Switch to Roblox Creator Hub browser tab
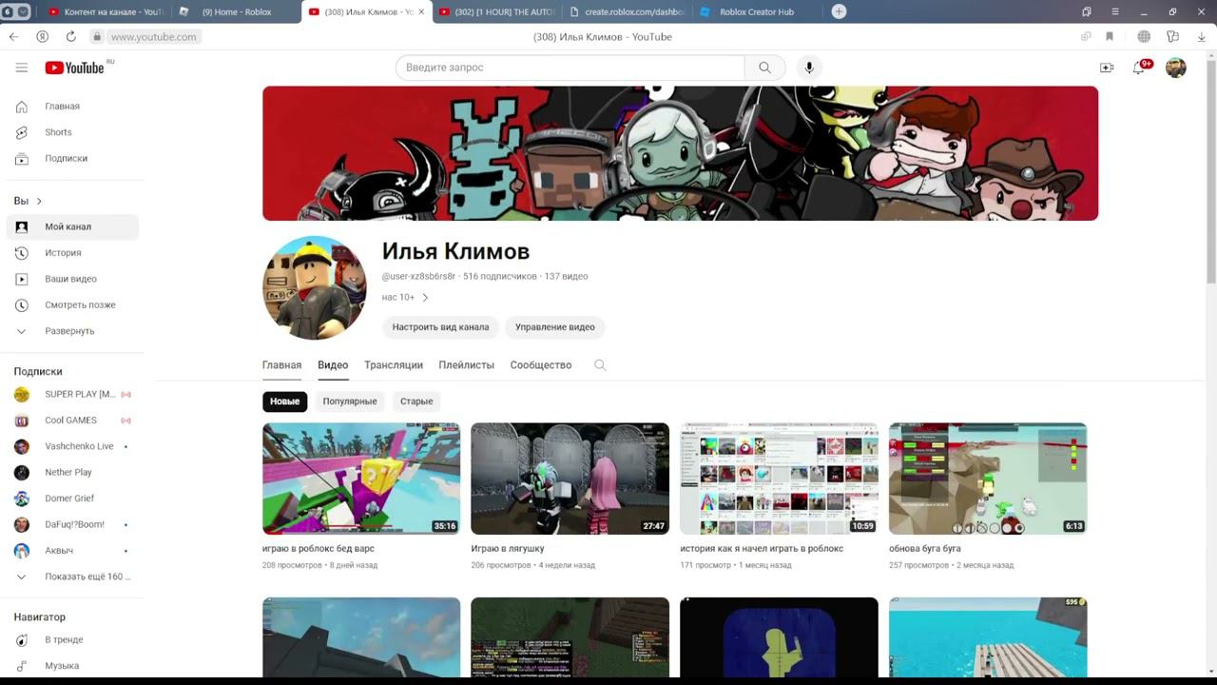Screen dimensions: 1217x685 pos(756,11)
